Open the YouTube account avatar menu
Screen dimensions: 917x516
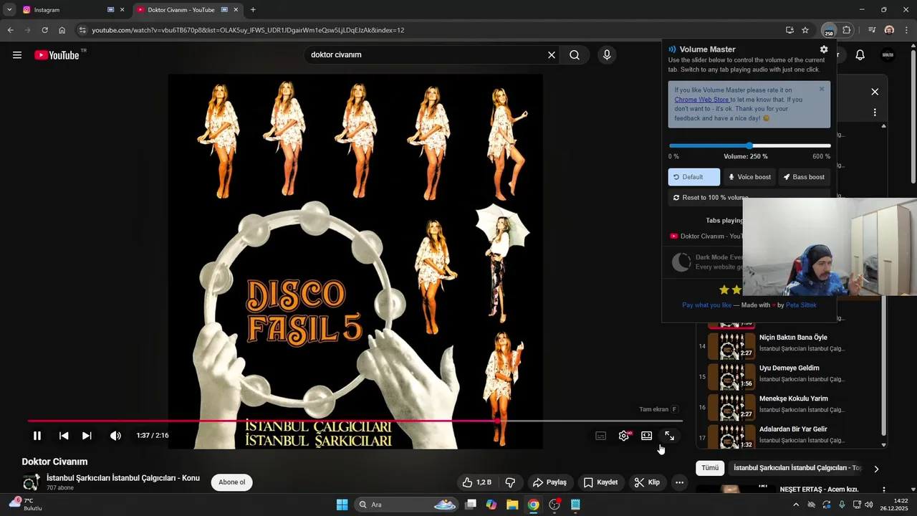point(888,55)
